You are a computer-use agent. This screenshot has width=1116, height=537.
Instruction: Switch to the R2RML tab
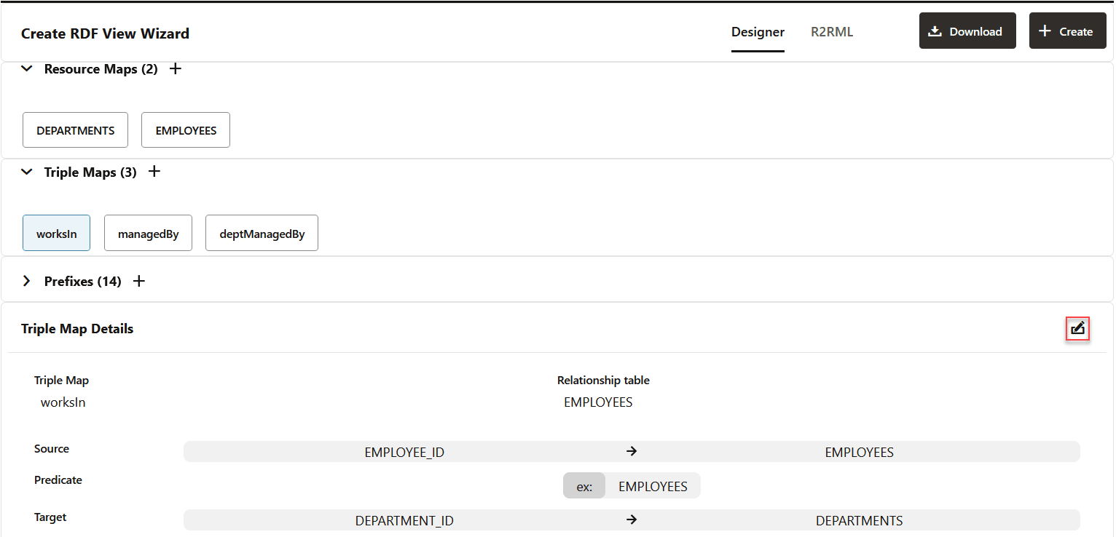pos(832,32)
